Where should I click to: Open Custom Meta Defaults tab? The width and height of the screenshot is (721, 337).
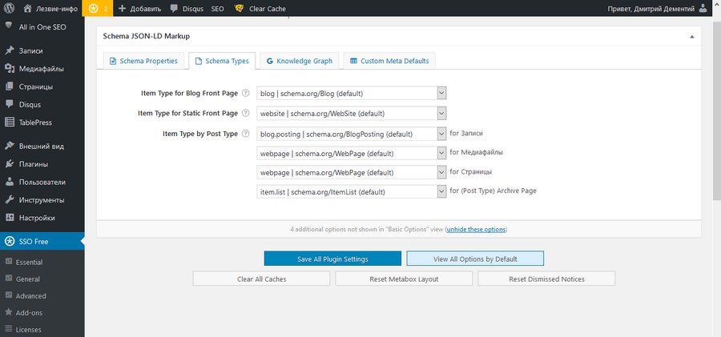[389, 61]
